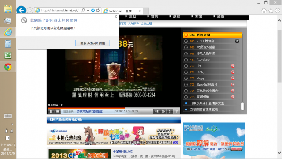
Task: Expand the hidden system tray icons arrow
Action: pyautogui.click(x=12, y=124)
